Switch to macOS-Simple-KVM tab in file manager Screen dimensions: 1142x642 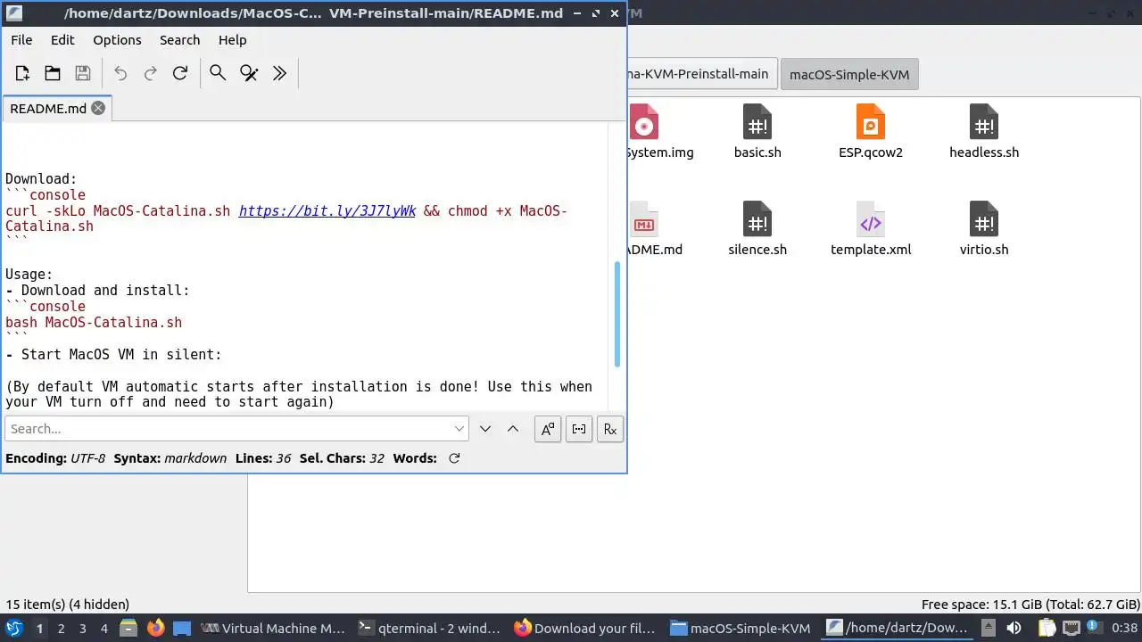(849, 74)
